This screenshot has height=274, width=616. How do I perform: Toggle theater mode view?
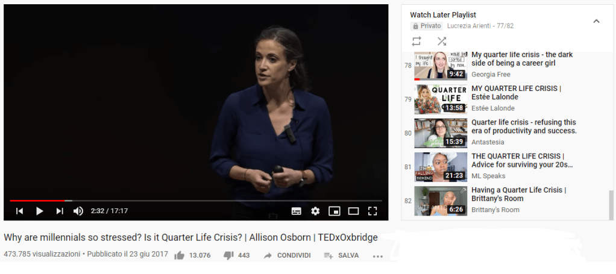point(354,211)
